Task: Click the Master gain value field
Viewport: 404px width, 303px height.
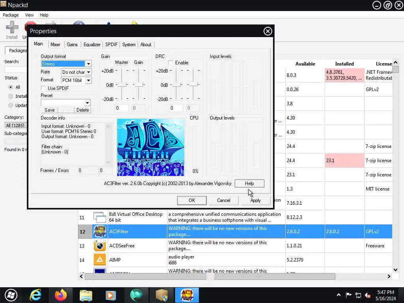Action: pos(122,108)
